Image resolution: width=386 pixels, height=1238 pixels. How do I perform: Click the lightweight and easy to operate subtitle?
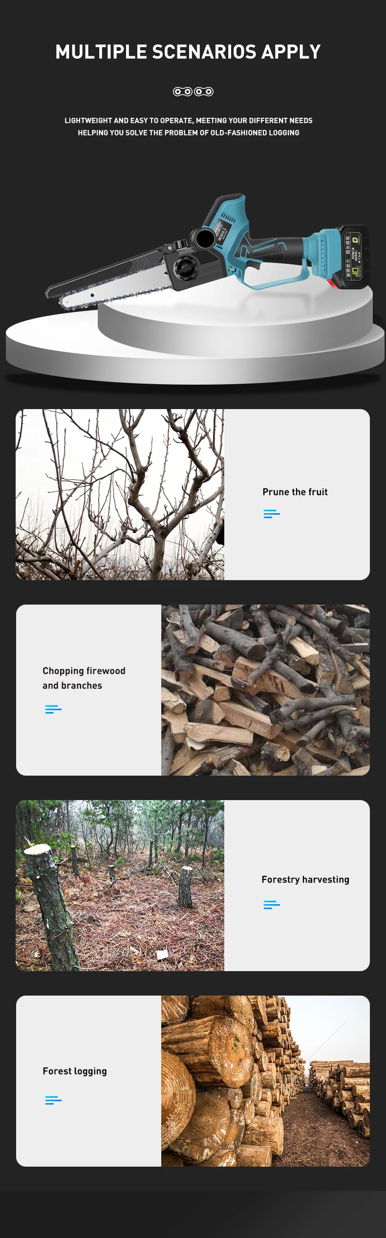pyautogui.click(x=189, y=126)
